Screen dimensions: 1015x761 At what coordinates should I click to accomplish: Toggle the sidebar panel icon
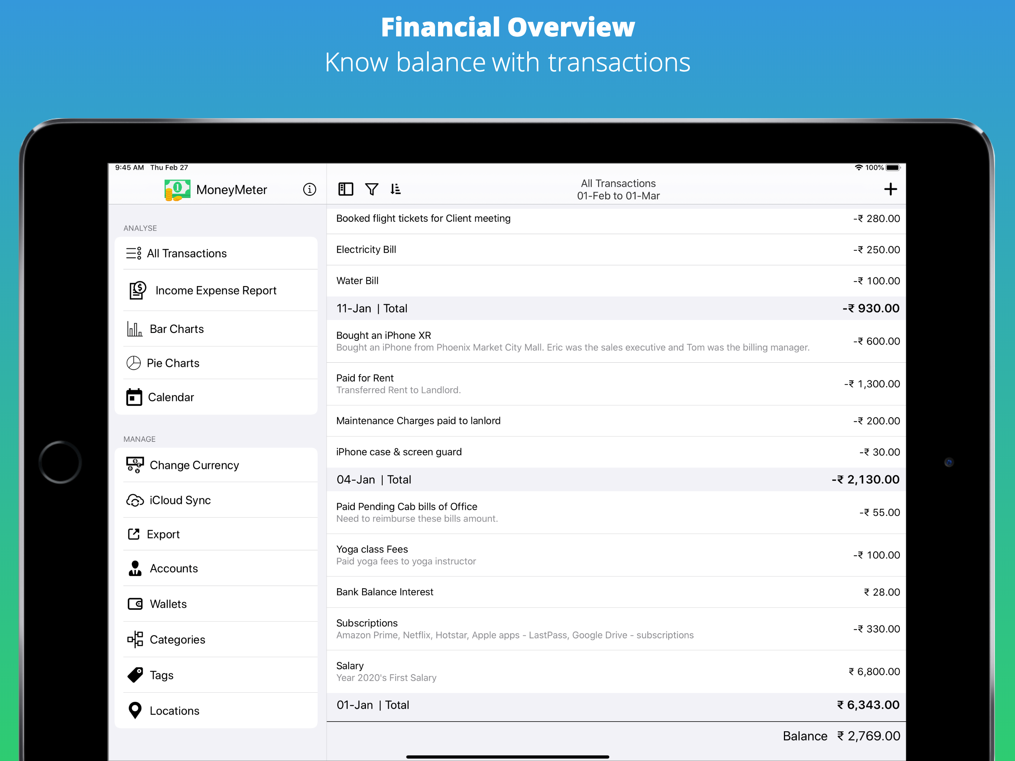click(x=346, y=189)
